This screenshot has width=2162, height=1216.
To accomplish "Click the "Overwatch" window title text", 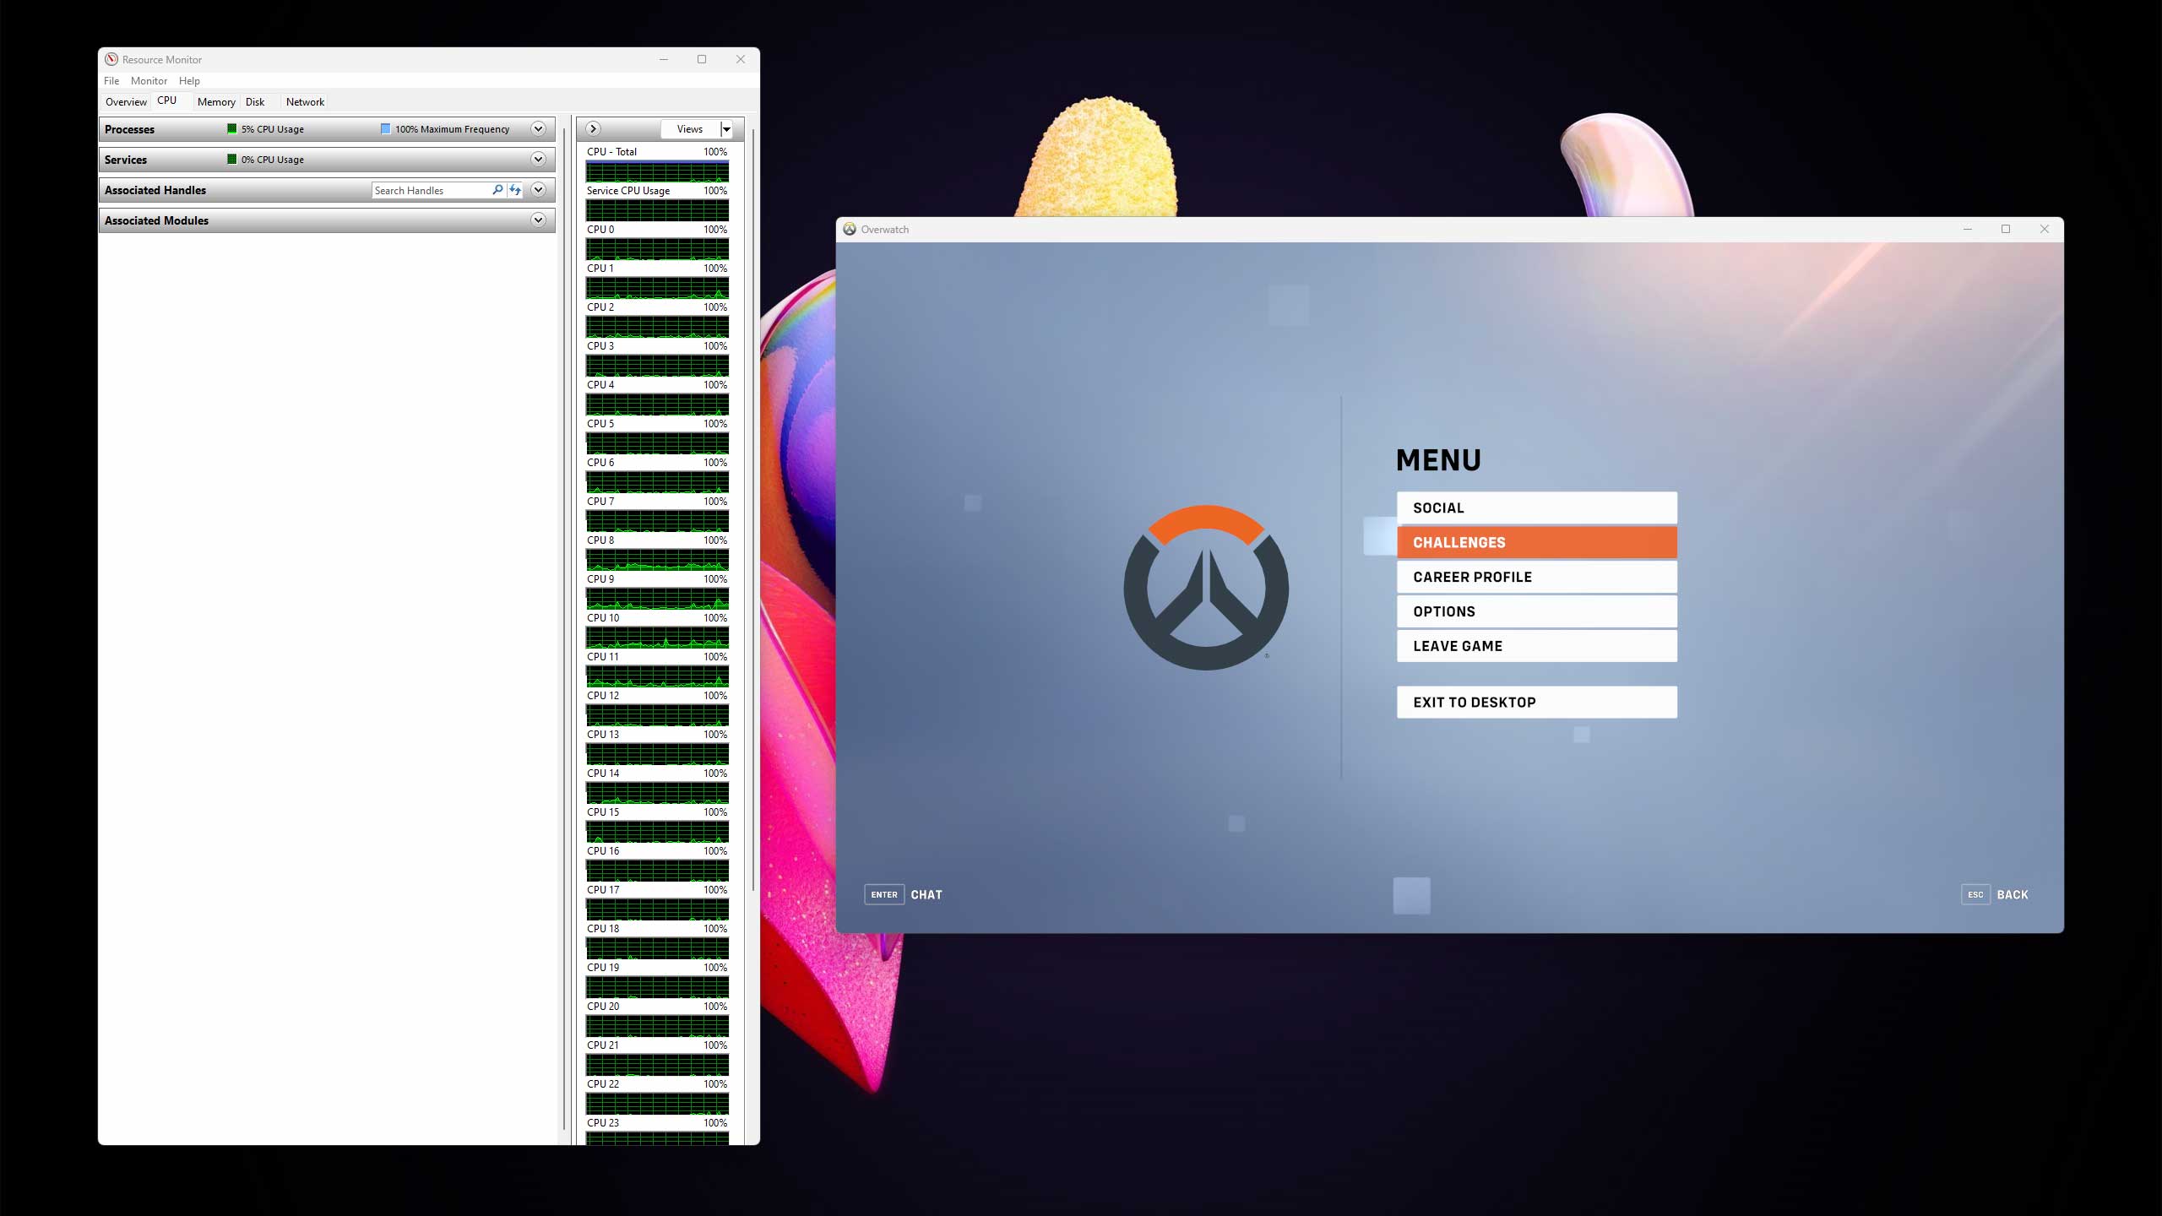I will tap(885, 230).
